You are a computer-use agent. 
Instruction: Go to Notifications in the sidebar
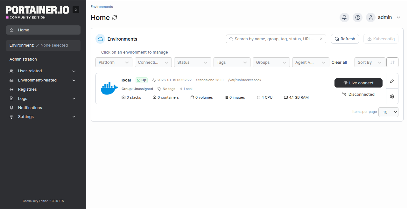(x=30, y=108)
